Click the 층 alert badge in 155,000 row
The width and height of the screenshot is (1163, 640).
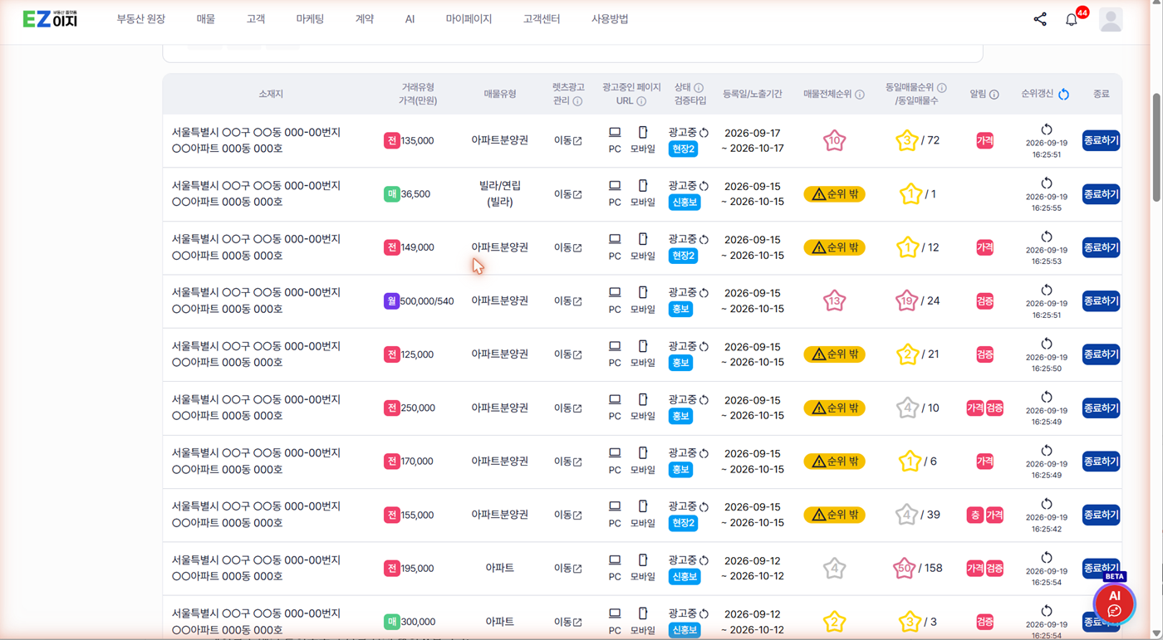(975, 515)
